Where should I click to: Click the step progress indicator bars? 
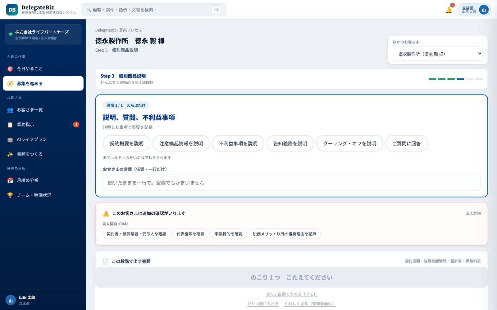456,79
